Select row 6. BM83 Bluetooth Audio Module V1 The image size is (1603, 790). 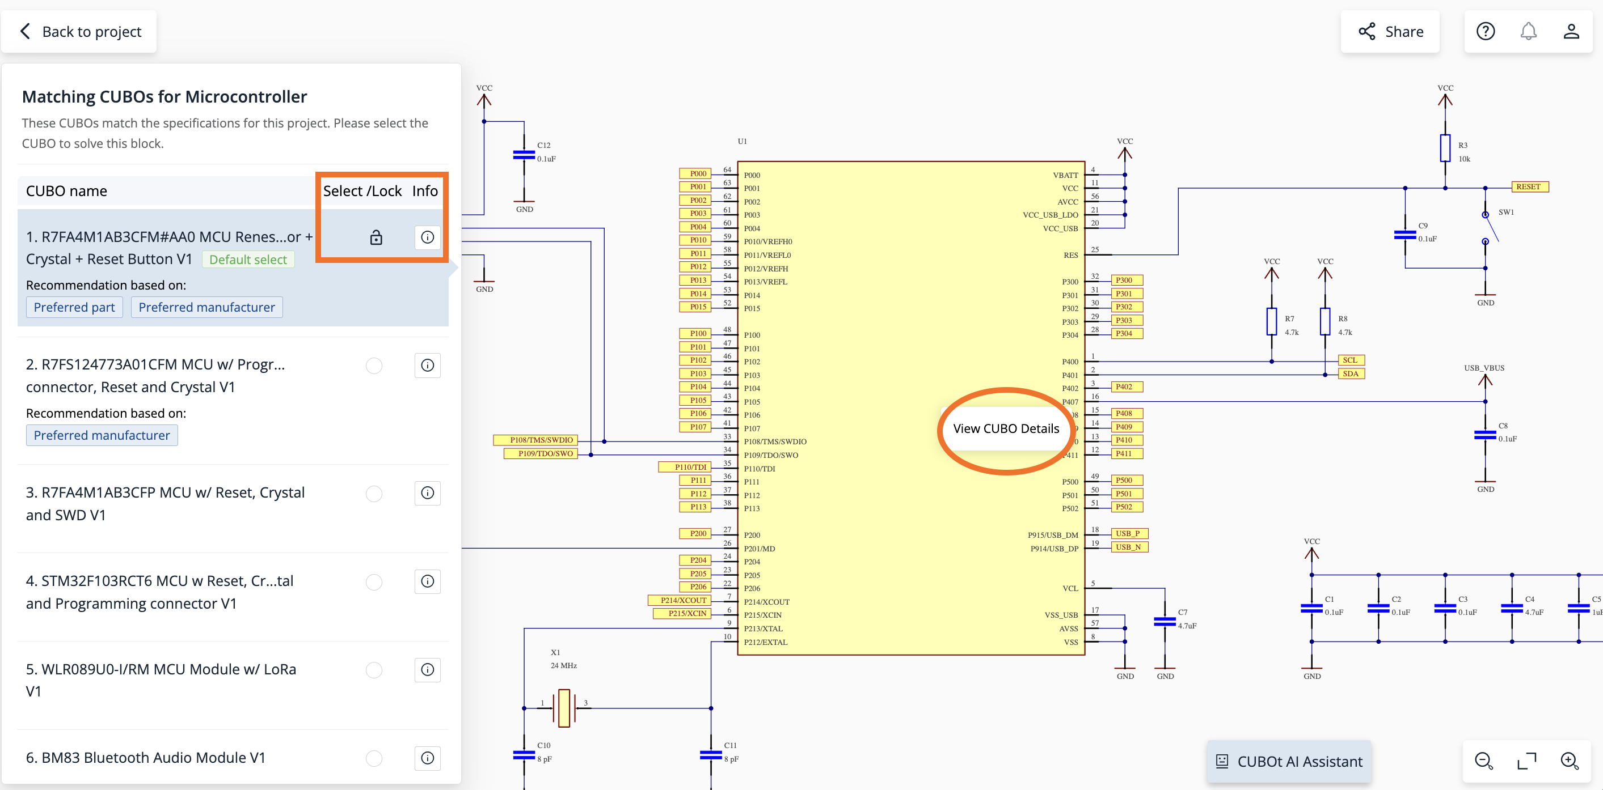click(233, 758)
